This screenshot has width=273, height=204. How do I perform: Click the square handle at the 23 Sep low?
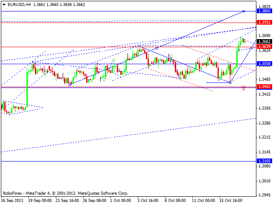pyautogui.click(x=70, y=85)
